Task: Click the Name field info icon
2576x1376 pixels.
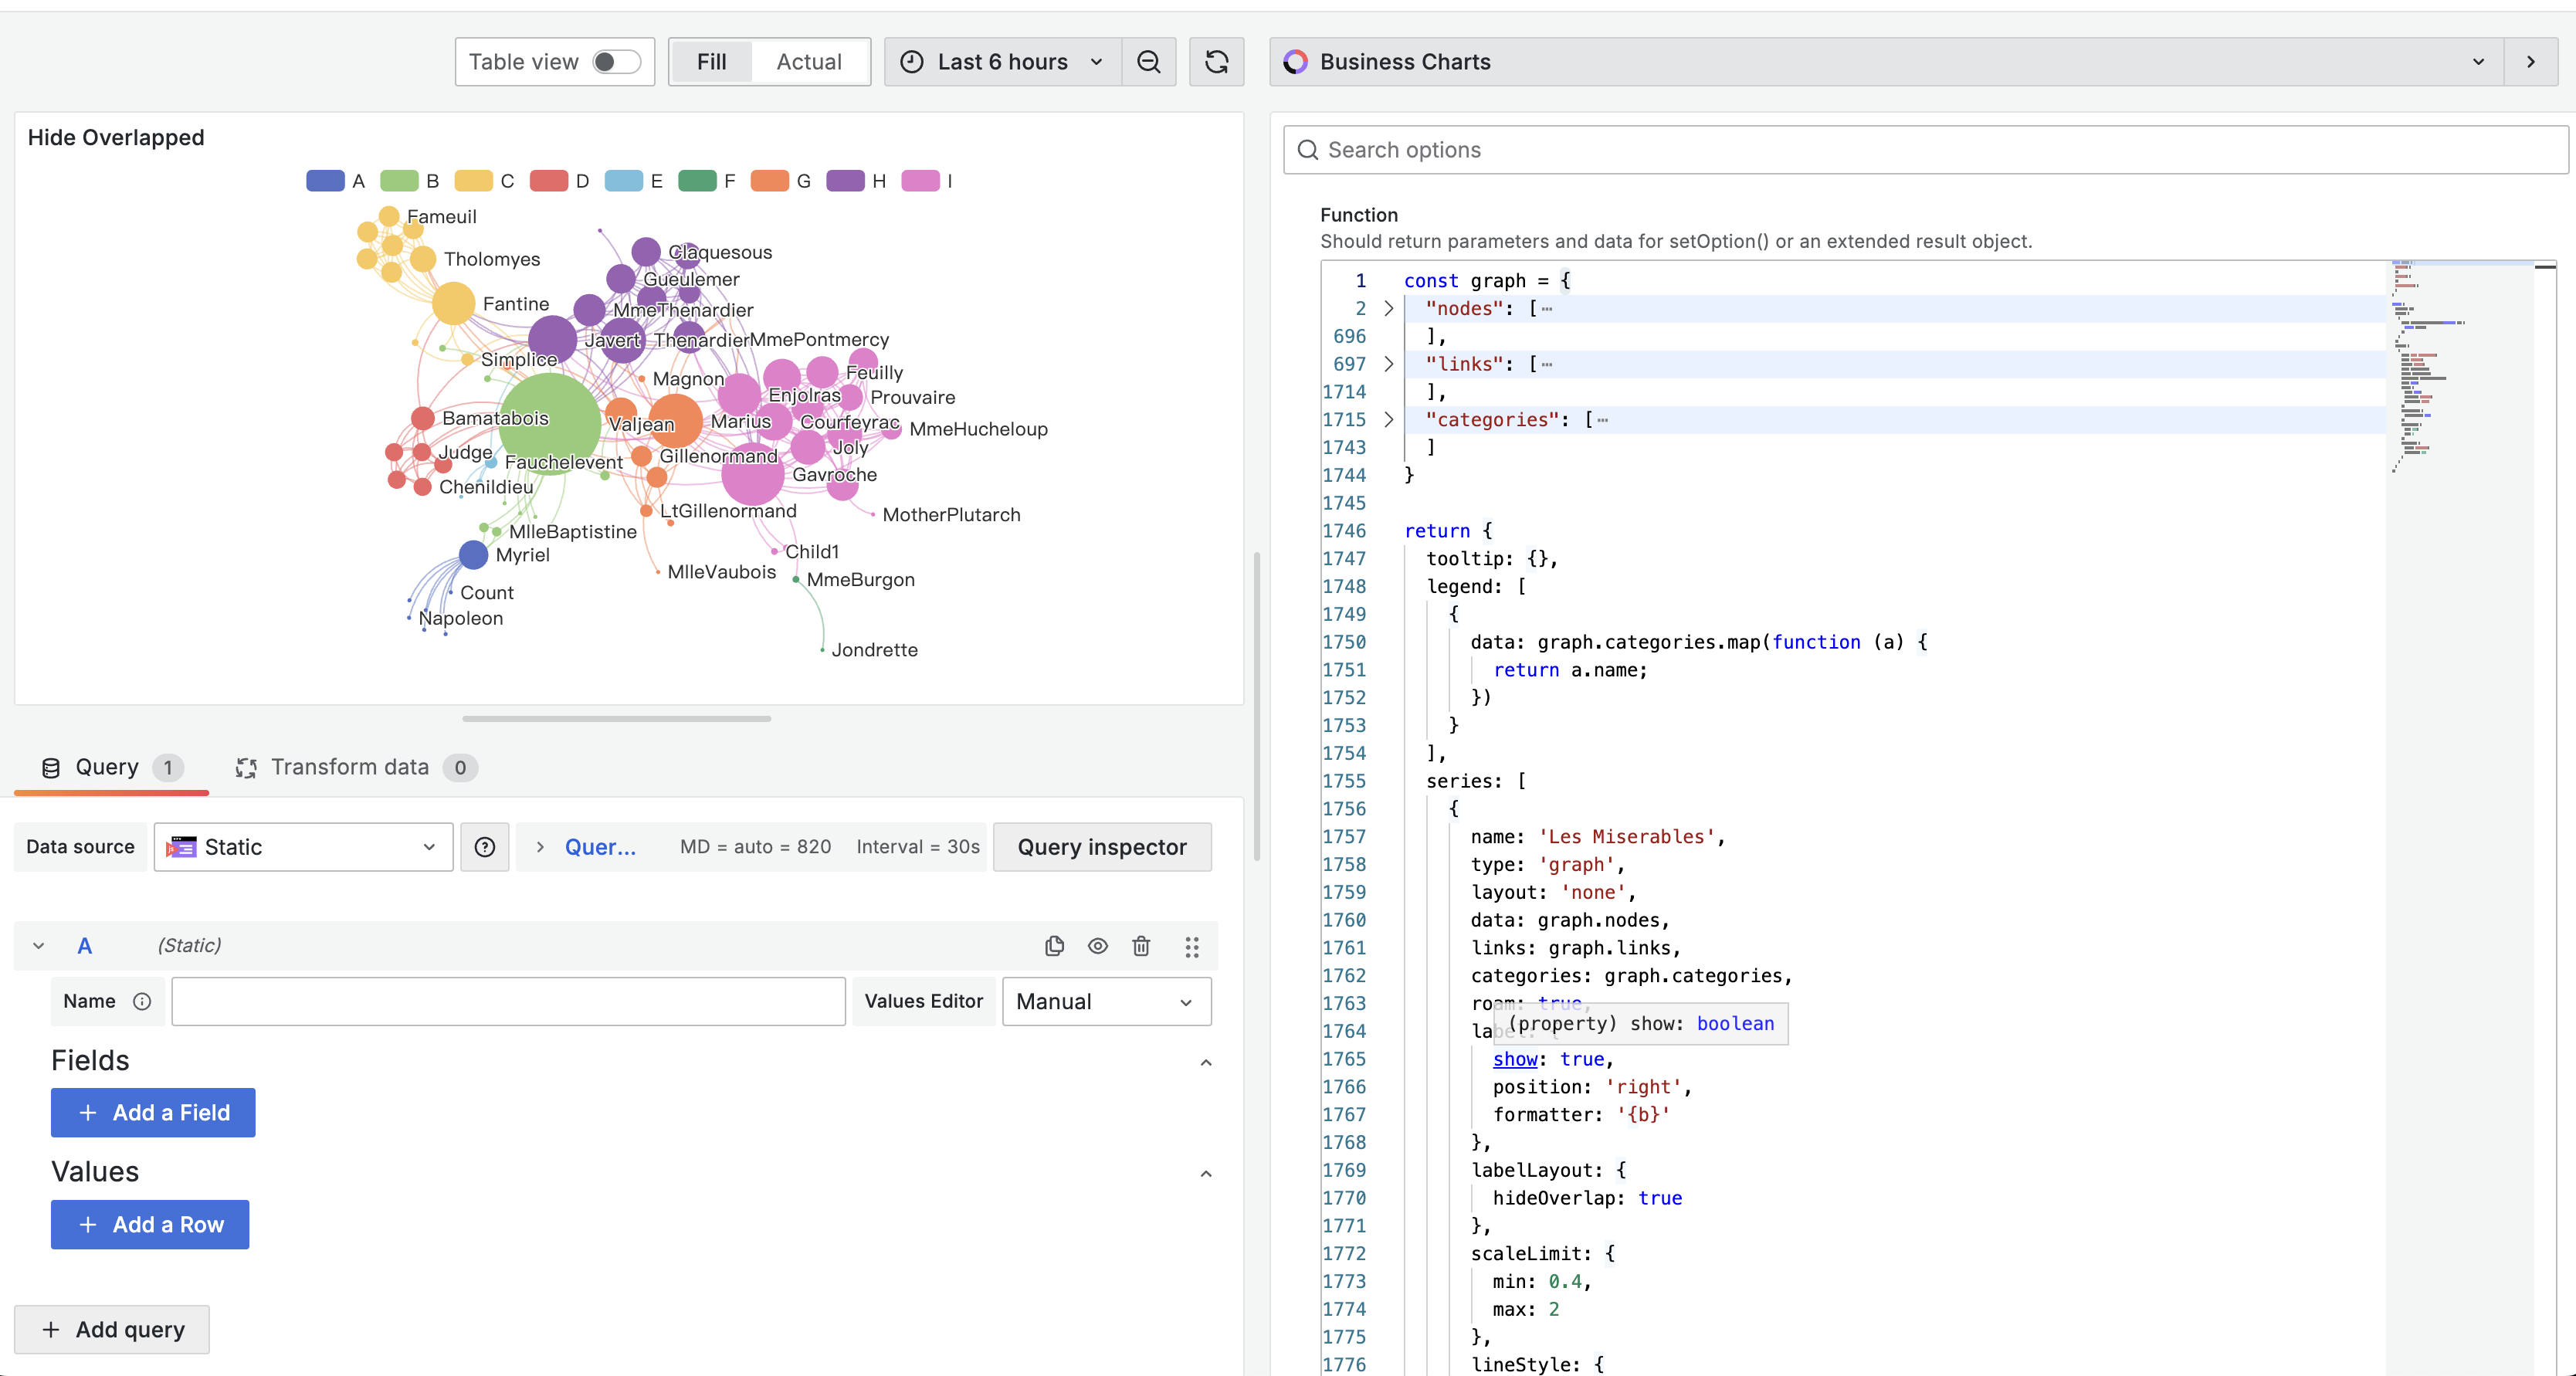Action: [142, 1001]
